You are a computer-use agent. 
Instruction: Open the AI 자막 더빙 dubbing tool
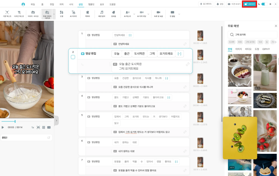[142, 14]
